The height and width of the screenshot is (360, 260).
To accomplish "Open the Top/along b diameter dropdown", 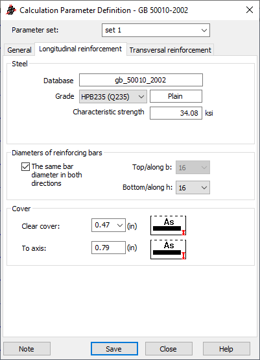I will 193,168.
